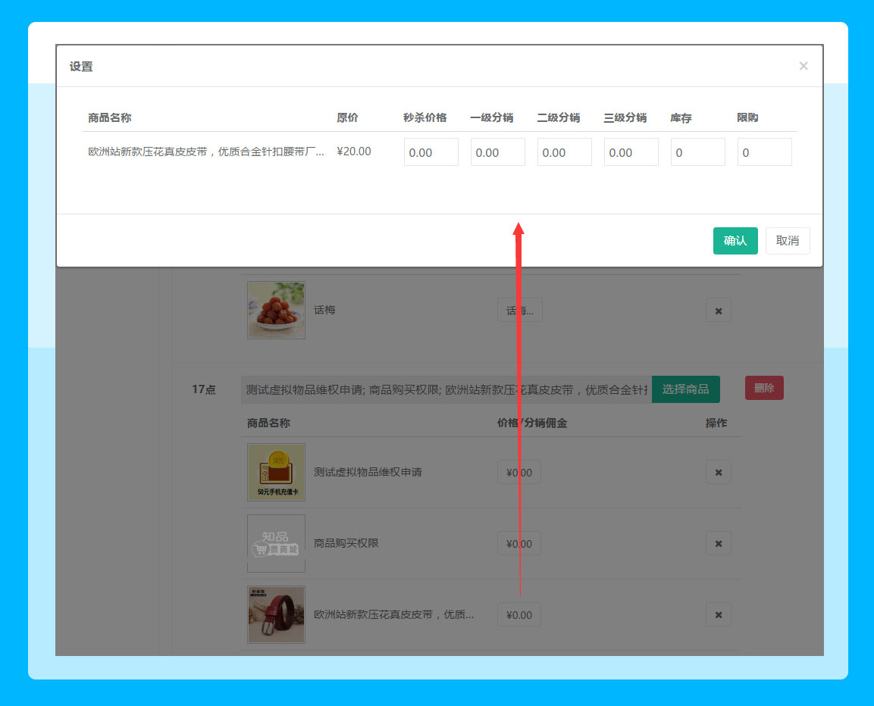Screen dimensions: 874x706
Task: Click the 三级分销 input field
Action: click(x=631, y=152)
